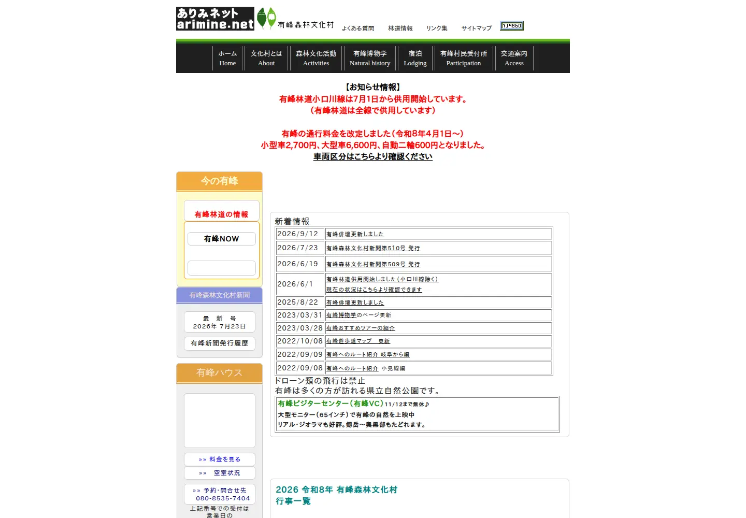Open 有峰林道供用開始しました(小口川線除く) link
Screen dimensions: 746x518
click(382, 279)
